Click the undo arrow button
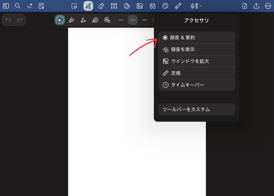Screen dimensions: 274x196 click(x=8, y=20)
